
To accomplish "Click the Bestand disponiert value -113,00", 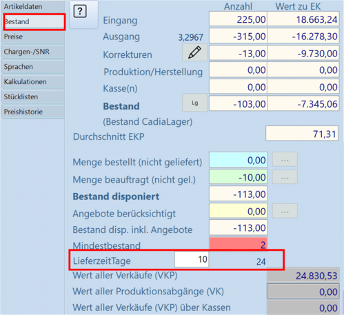I will [239, 194].
